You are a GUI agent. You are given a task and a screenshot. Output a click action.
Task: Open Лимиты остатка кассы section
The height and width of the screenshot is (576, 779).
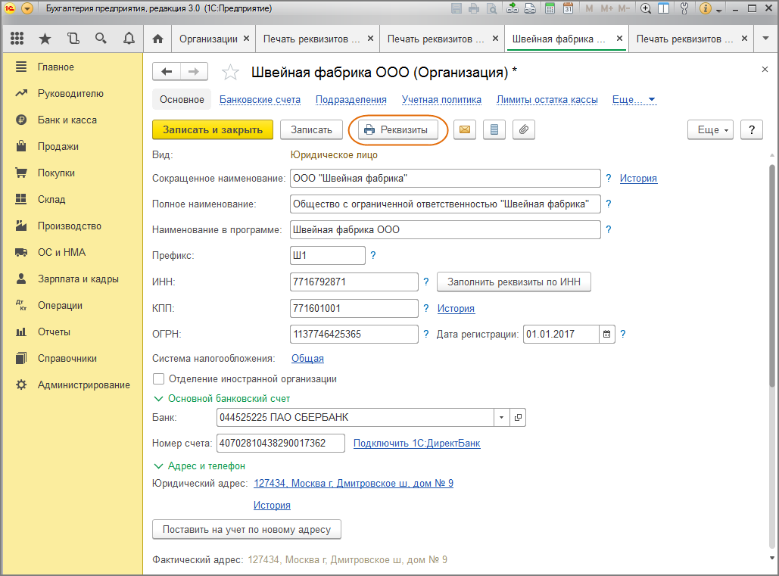(547, 99)
